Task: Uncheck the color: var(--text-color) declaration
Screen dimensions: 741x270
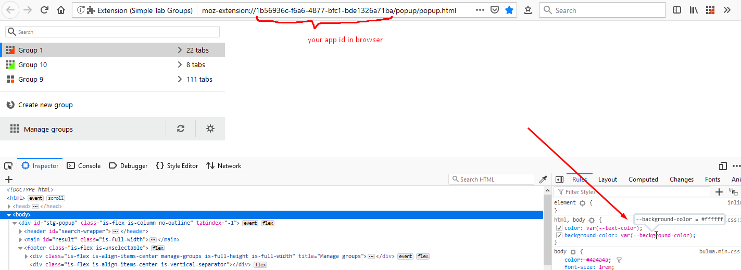Action: pyautogui.click(x=559, y=228)
